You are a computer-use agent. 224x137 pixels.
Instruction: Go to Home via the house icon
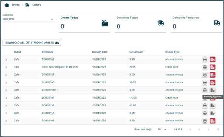click(x=7, y=5)
